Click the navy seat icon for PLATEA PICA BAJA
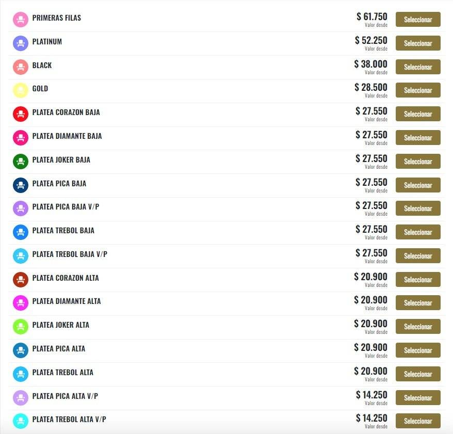This screenshot has width=453, height=434. point(21,185)
